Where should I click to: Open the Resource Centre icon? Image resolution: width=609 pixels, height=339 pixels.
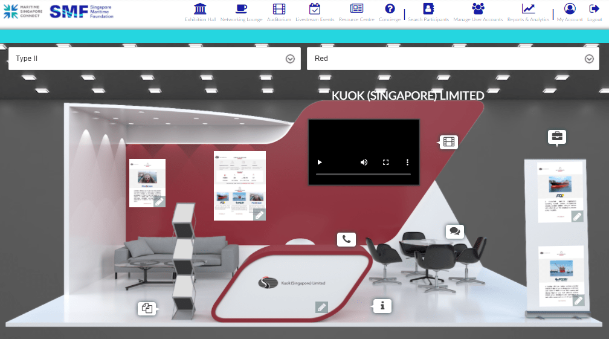coord(356,8)
